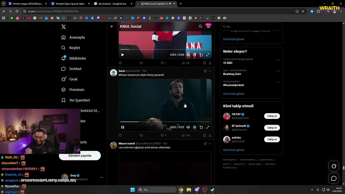Reply to the top video post
Screen dimensions: 345x194
pos(120,63)
